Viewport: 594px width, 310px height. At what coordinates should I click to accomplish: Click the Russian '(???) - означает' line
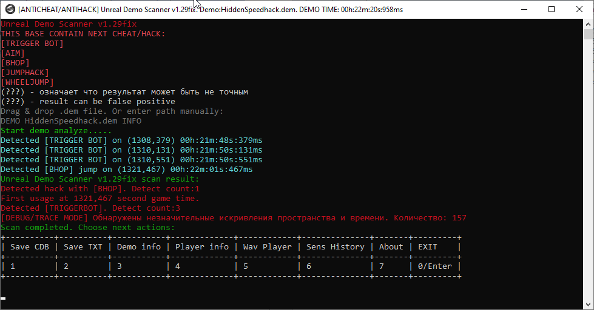[x=124, y=92]
